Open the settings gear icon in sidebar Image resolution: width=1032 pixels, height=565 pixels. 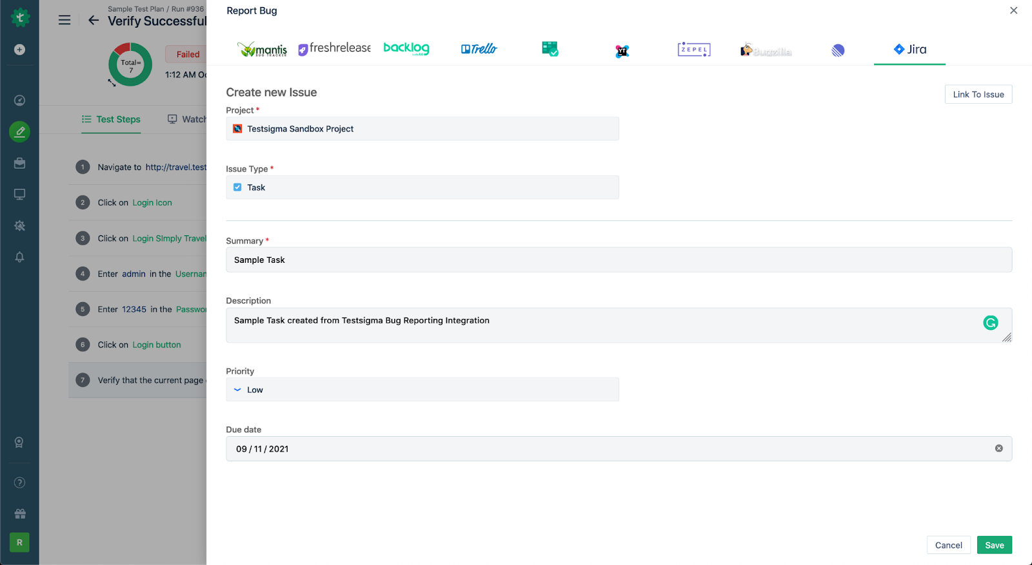coord(19,225)
